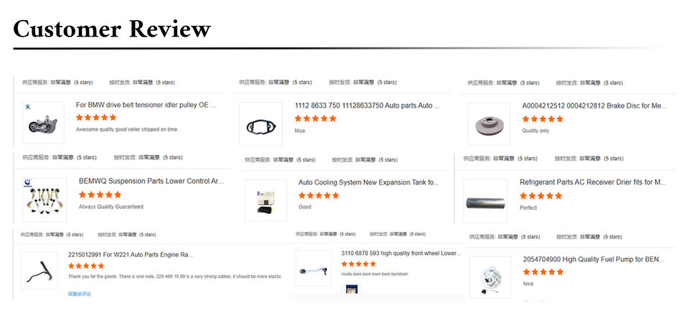The height and width of the screenshot is (323, 689).
Task: Click the black gasket product image
Action: click(261, 124)
